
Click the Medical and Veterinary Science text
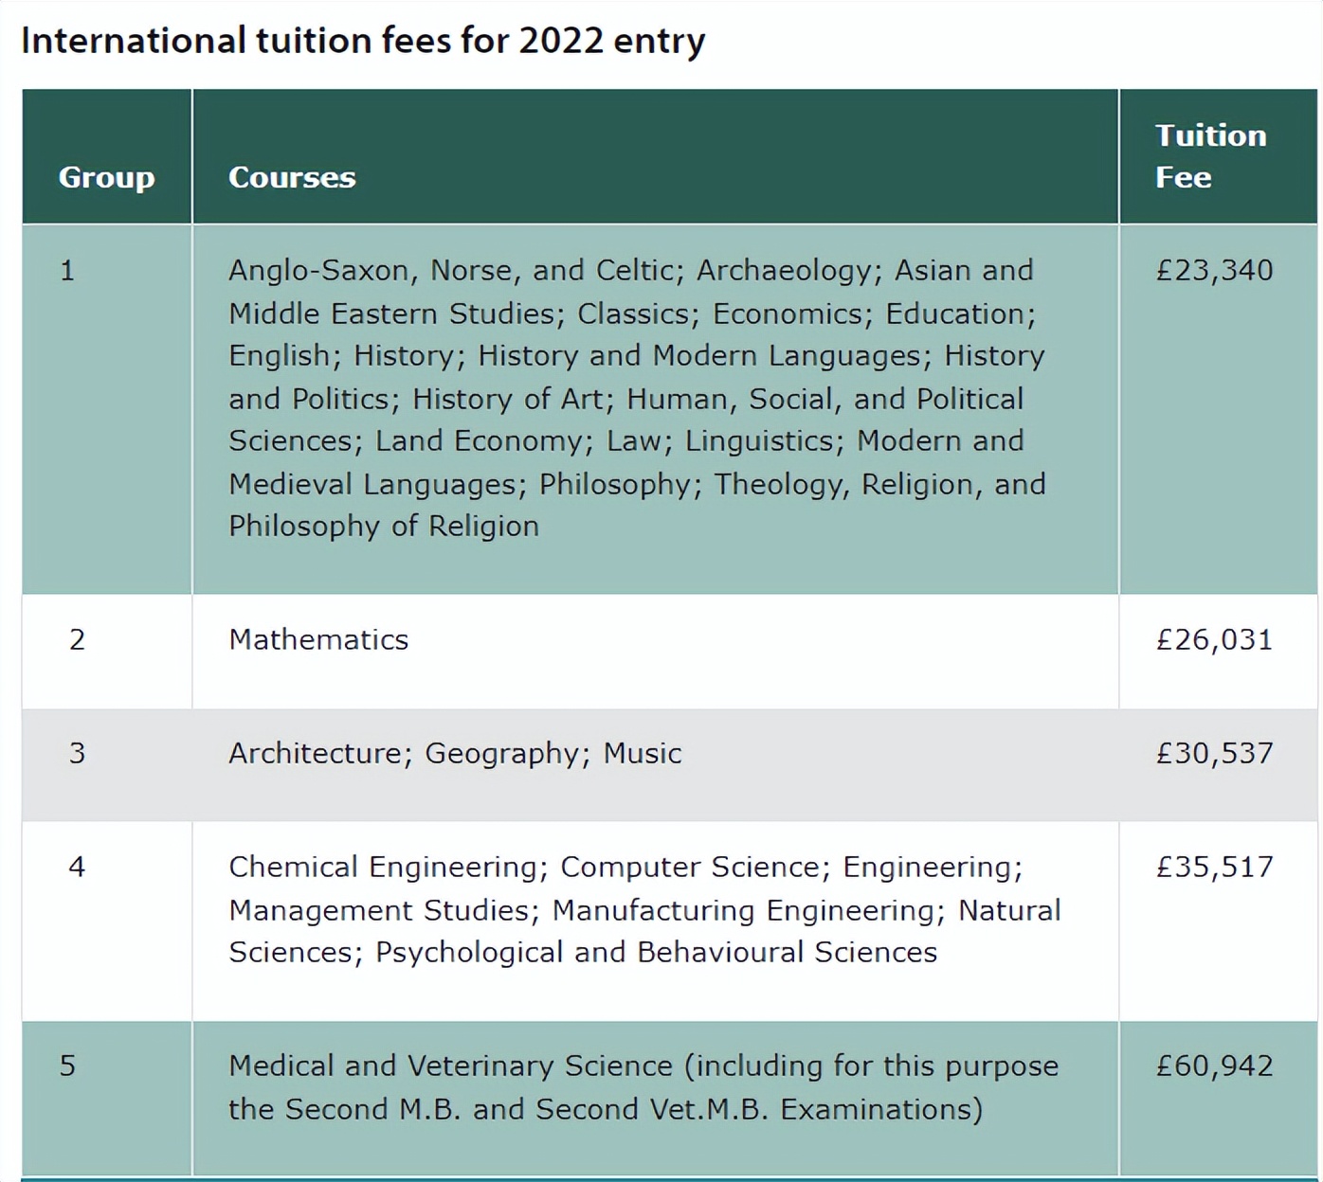point(450,1066)
